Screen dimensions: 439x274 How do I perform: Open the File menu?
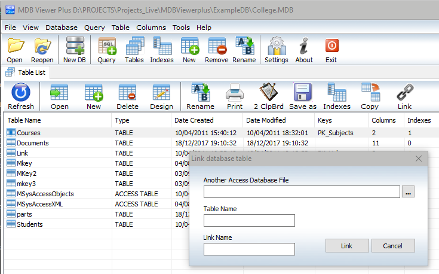(10, 28)
